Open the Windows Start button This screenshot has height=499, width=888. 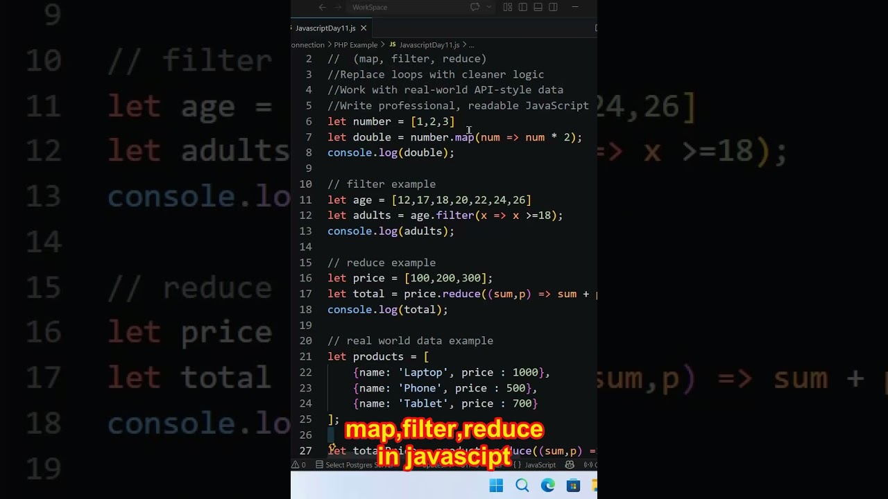click(496, 486)
